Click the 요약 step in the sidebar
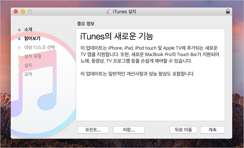This screenshot has width=244, height=148. pos(28,74)
